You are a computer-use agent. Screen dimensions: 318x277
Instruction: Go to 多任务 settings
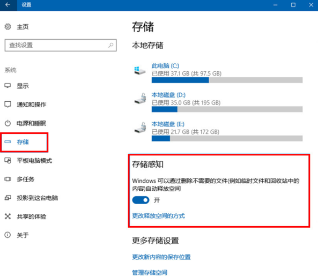[x=25, y=179]
